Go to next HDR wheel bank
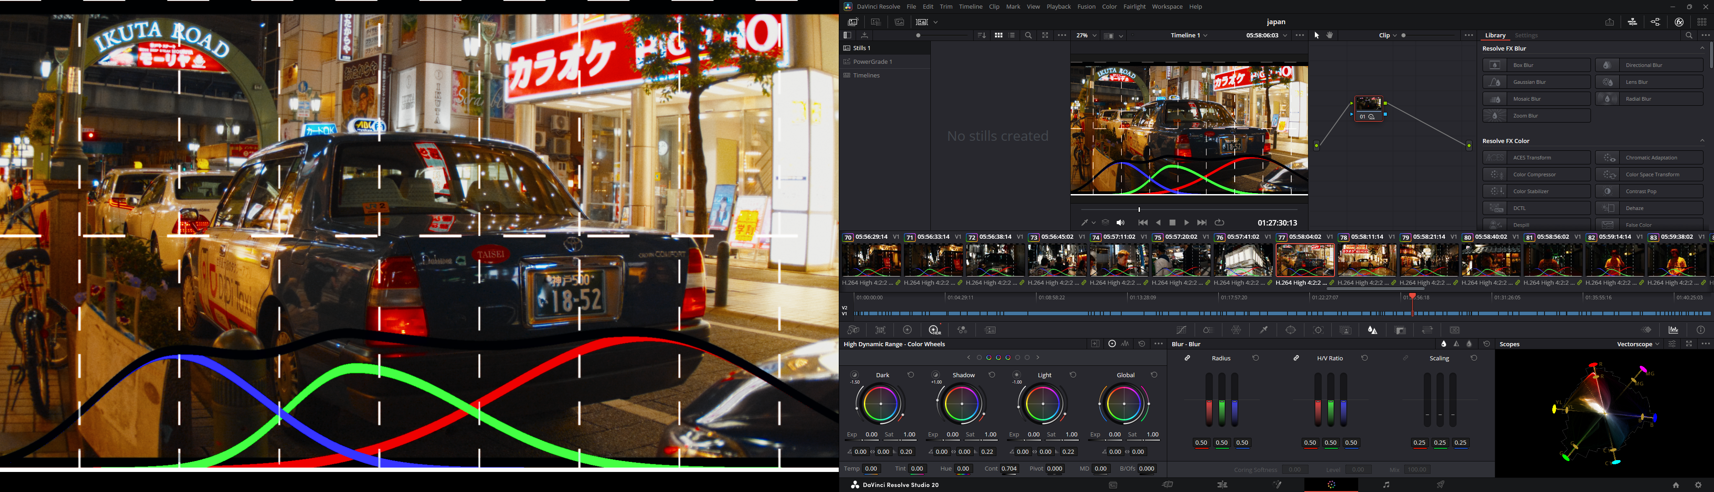 click(1038, 358)
